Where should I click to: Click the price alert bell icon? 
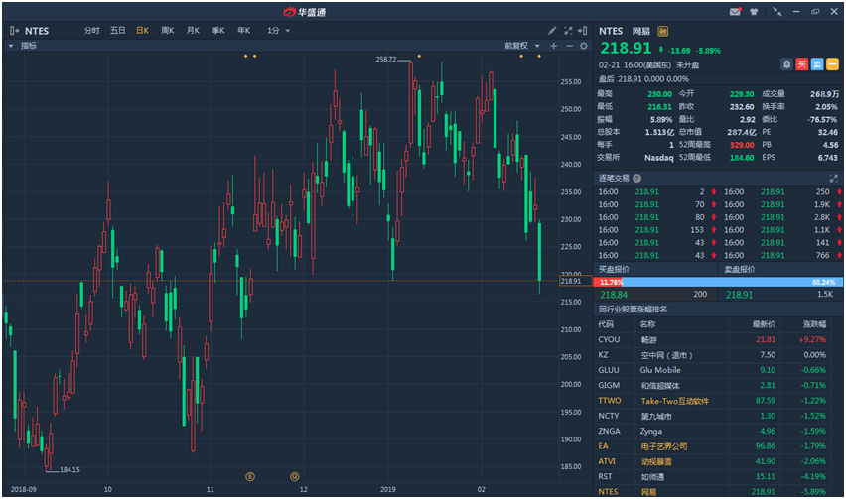click(x=786, y=63)
